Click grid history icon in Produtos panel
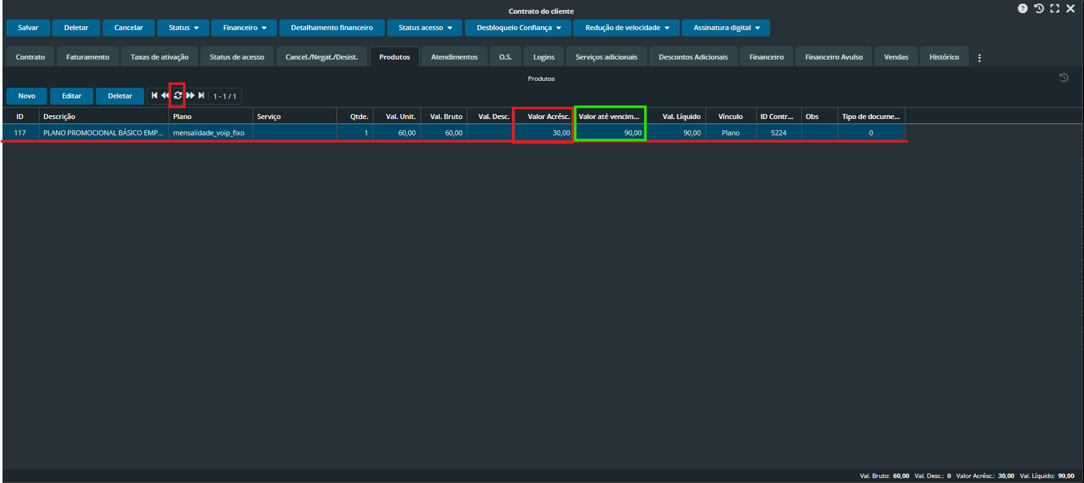The height and width of the screenshot is (483, 1084). [1063, 78]
